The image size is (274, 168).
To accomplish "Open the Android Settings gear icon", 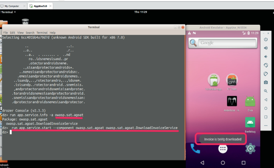I will click(250, 149).
